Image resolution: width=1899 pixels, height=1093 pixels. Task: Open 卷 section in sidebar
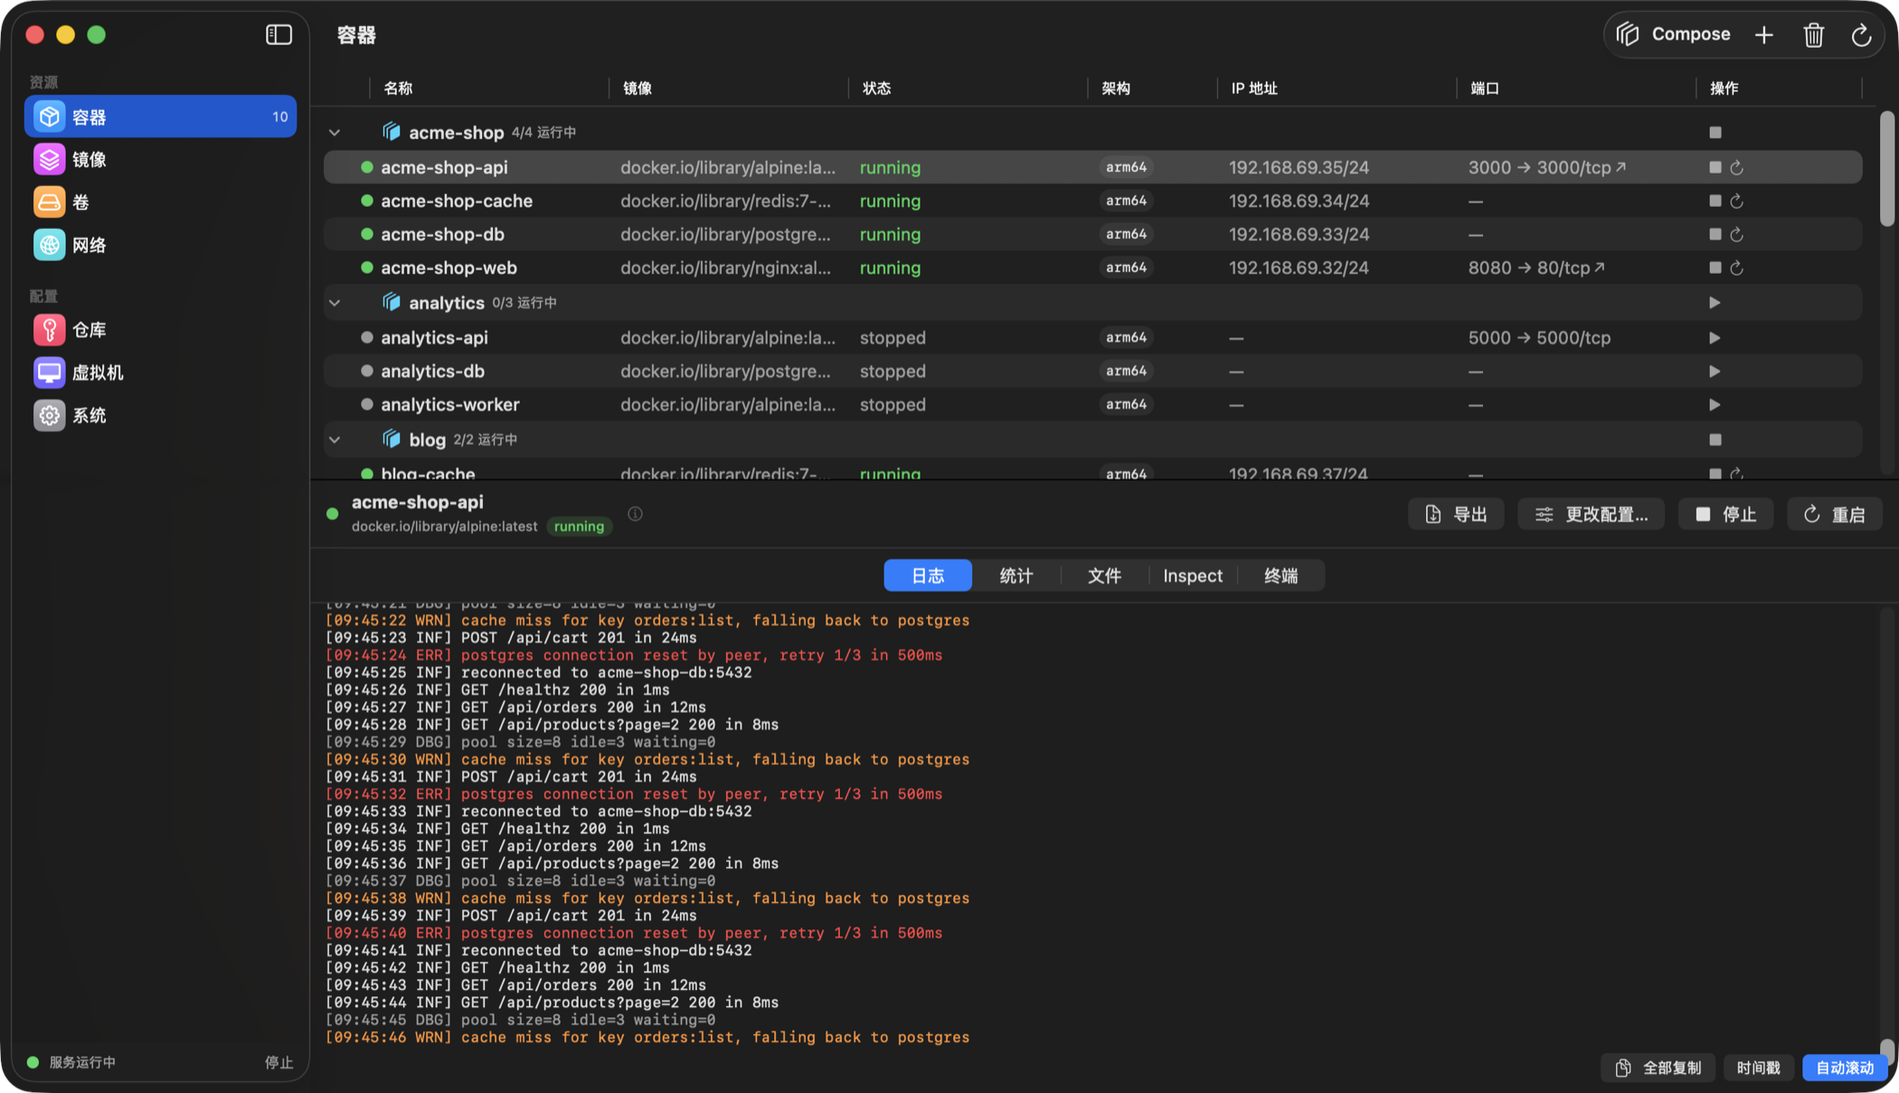tap(160, 202)
